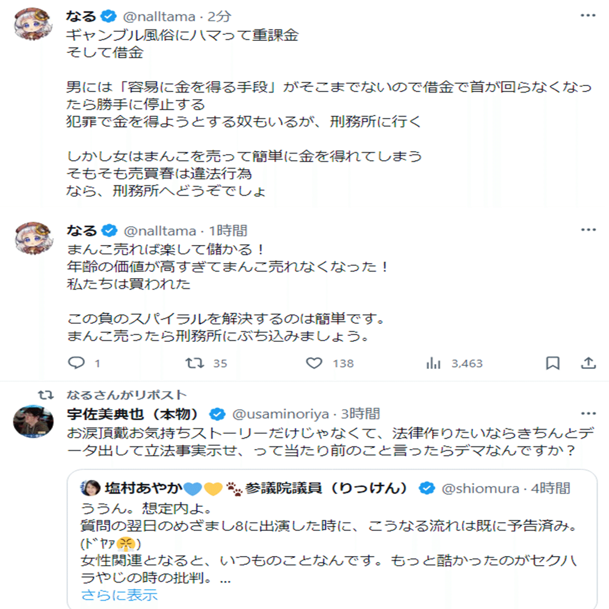
Task: Click the verified badge next to 宇佐美典也（本物）
Action: [217, 414]
